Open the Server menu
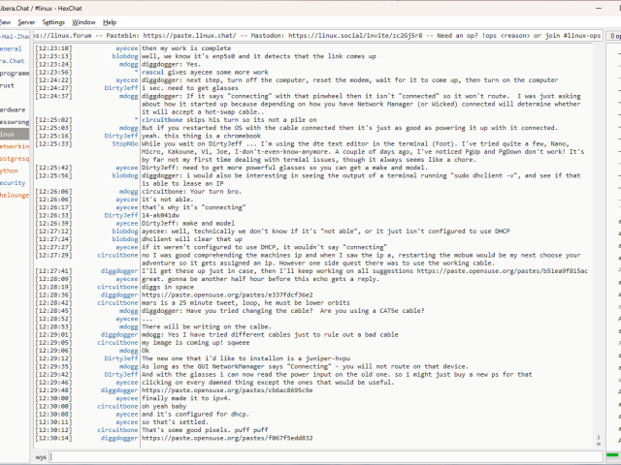This screenshot has height=465, width=621. click(x=25, y=21)
